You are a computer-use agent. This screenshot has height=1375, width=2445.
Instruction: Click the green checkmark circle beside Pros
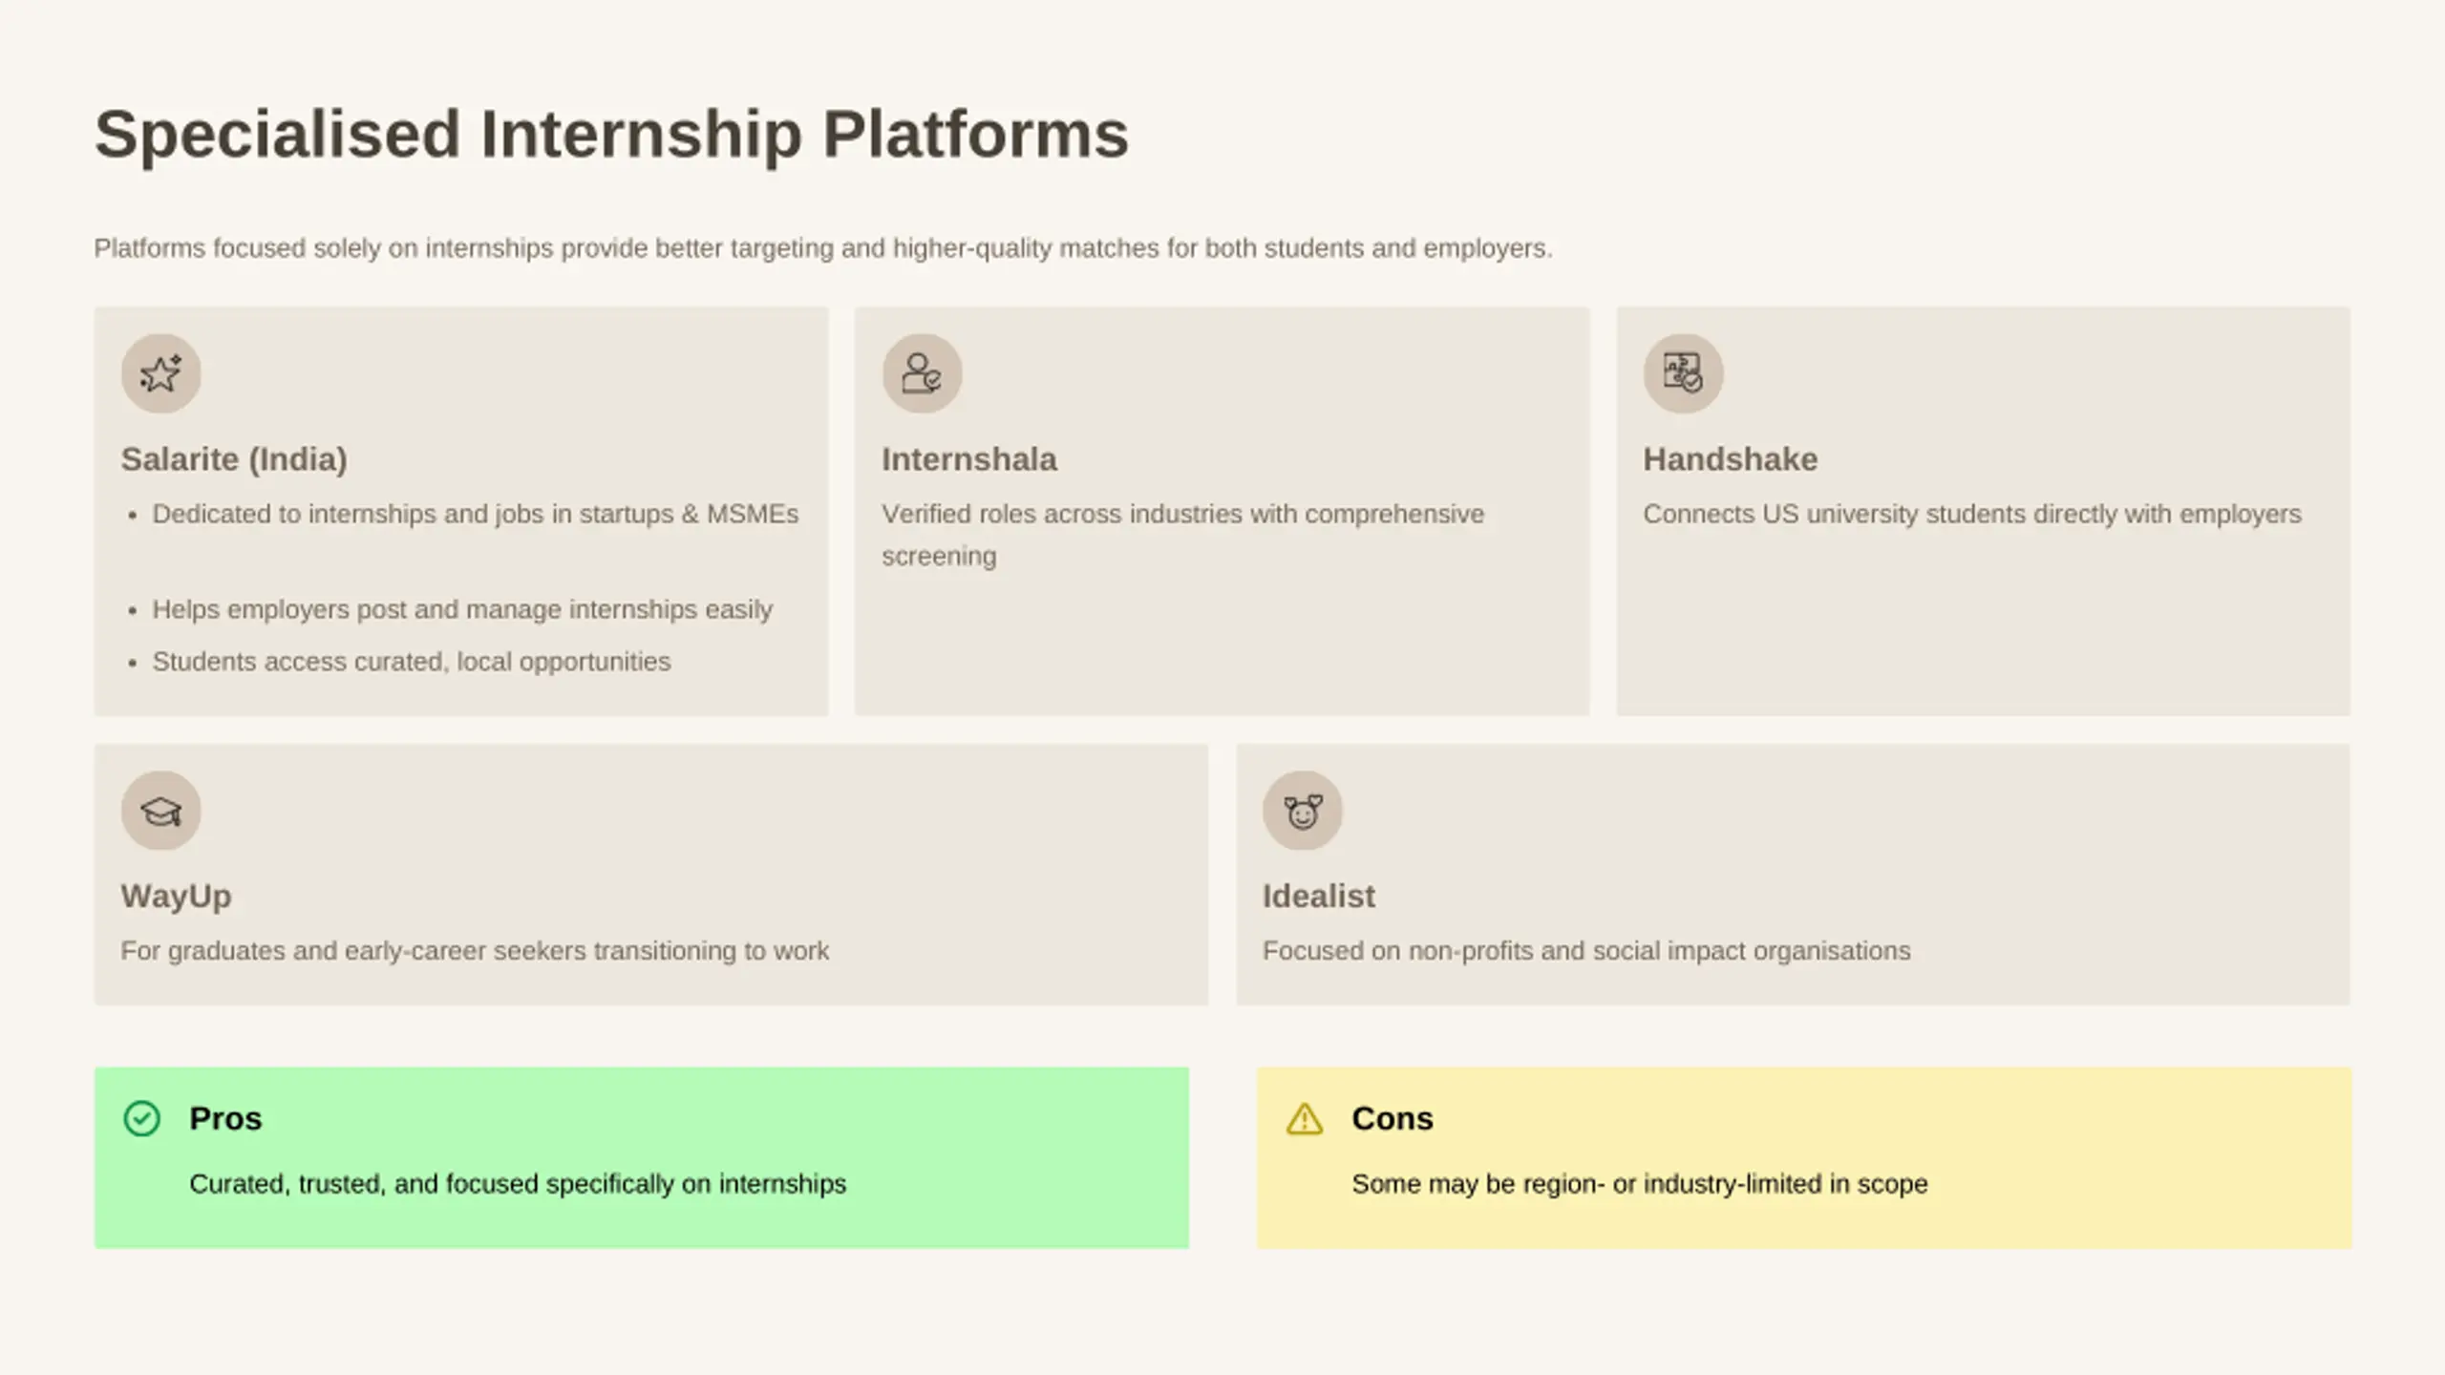[x=142, y=1118]
